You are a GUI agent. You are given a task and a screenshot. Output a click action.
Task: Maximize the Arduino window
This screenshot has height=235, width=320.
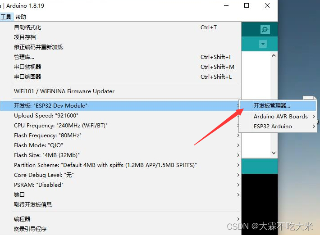point(247,5)
